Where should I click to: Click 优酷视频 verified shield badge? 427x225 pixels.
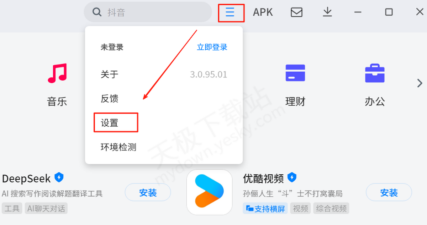(292, 177)
